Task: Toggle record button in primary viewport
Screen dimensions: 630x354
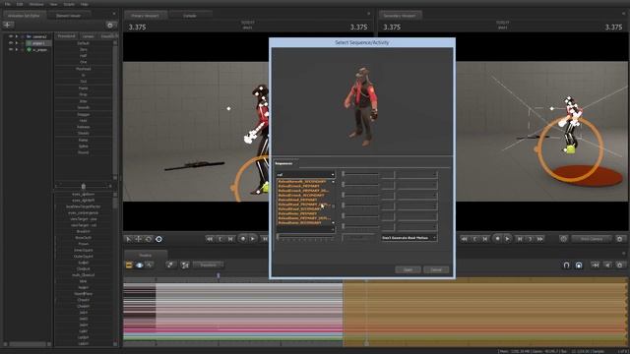Action: coord(243,239)
